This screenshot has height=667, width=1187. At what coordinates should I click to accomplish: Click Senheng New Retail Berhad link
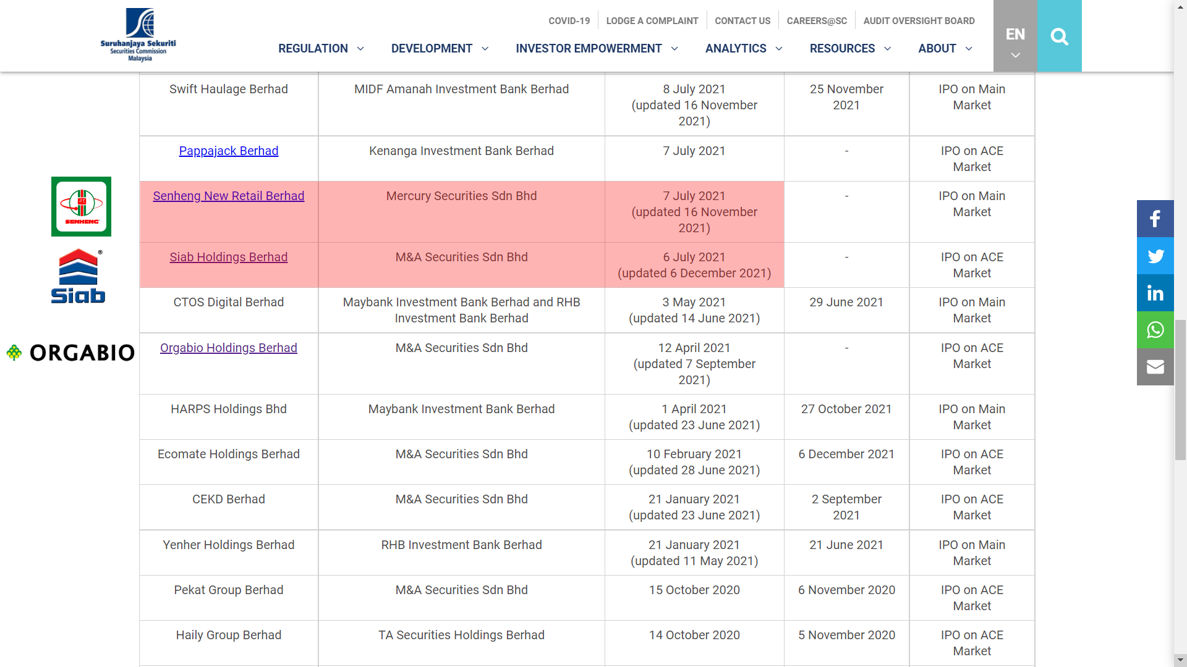coord(228,195)
